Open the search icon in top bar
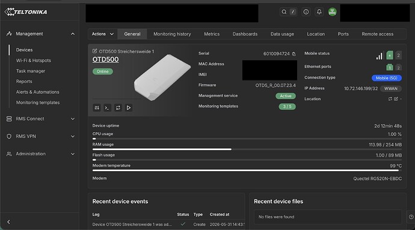 (x=284, y=12)
